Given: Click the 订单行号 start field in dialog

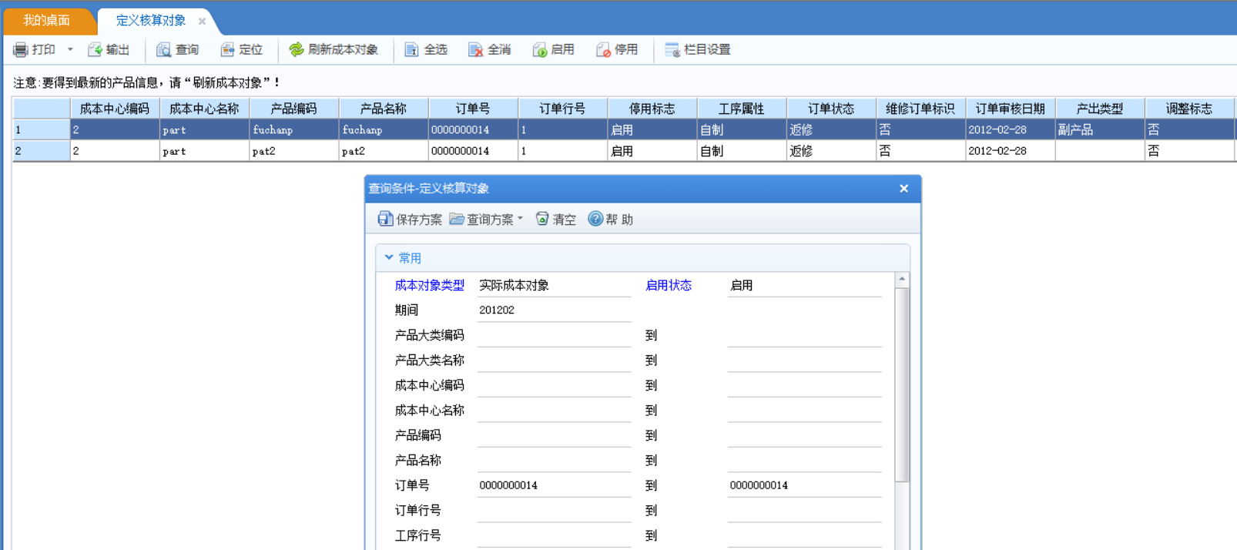Looking at the screenshot, I should 554,511.
